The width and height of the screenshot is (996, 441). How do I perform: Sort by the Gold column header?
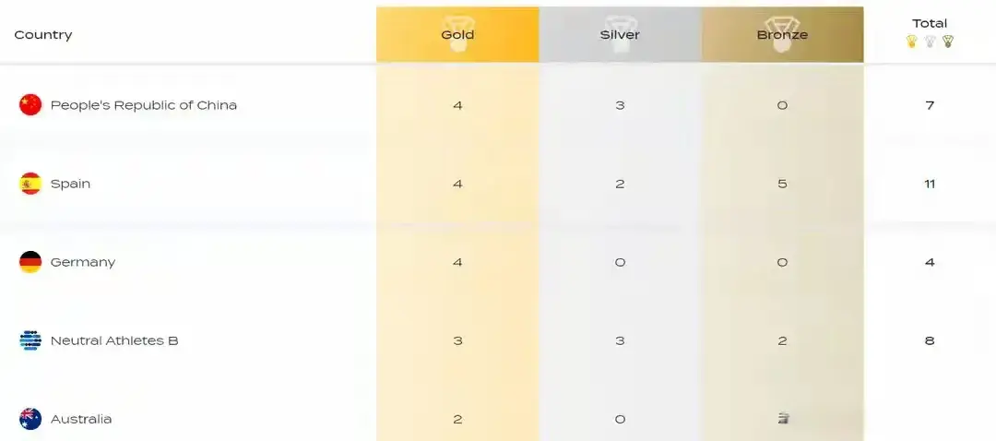tap(457, 35)
